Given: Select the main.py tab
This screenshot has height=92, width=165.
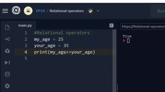Looking at the screenshot, I should click(x=25, y=26).
